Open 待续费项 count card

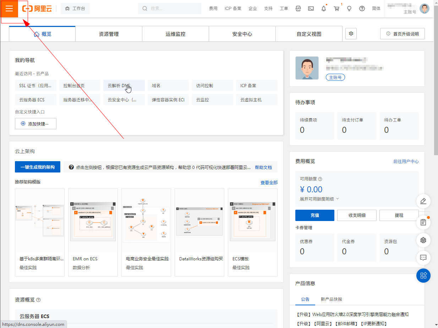[315, 125]
